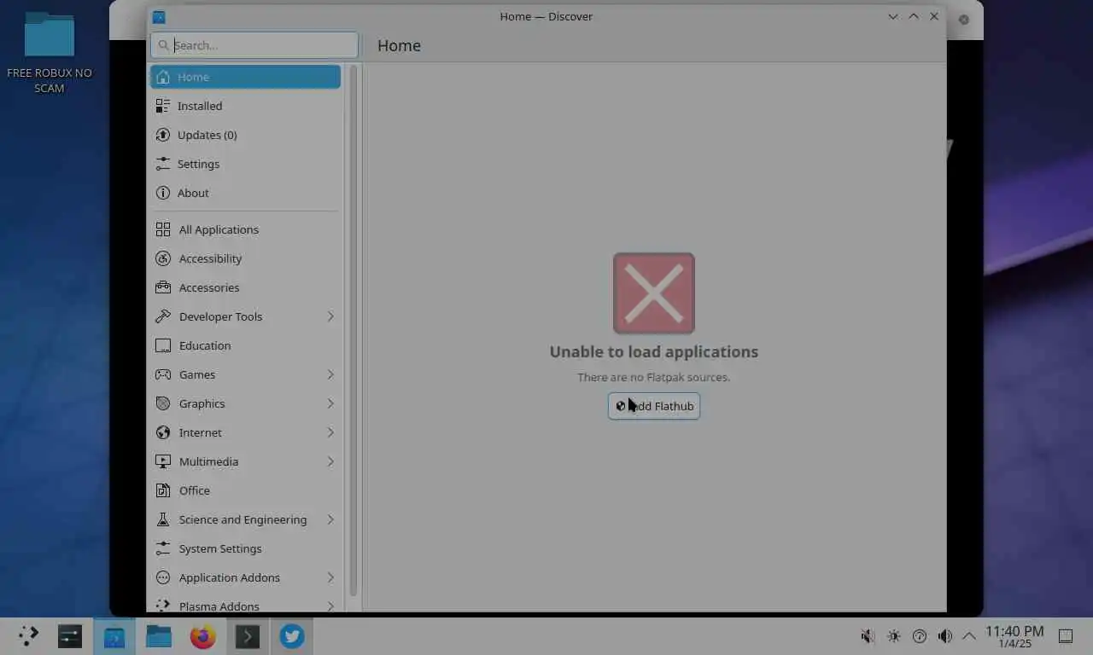Viewport: 1093px width, 655px height.
Task: Click the Accessories briefcase icon
Action: coord(163,287)
